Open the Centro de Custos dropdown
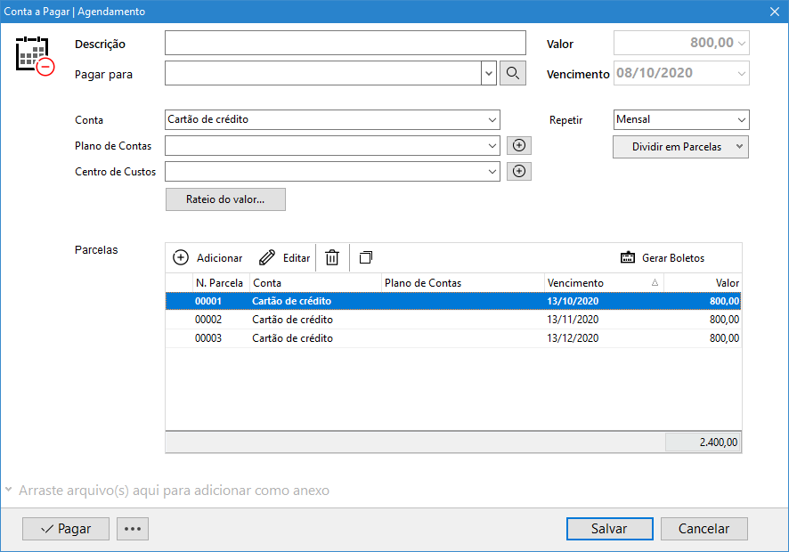The height and width of the screenshot is (552, 789). pyautogui.click(x=332, y=172)
